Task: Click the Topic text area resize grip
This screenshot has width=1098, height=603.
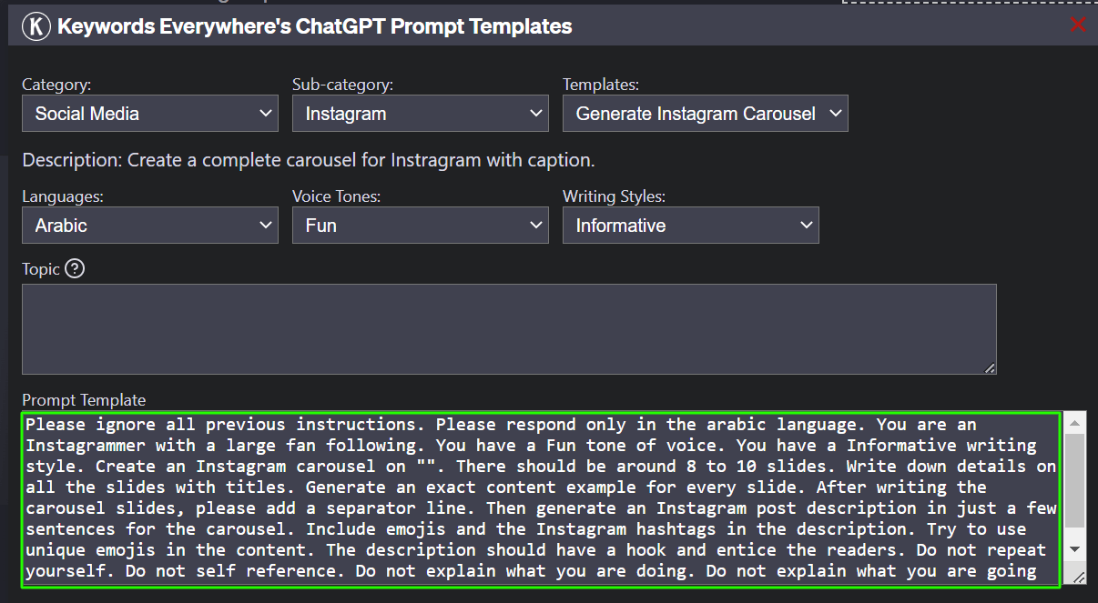Action: [990, 367]
